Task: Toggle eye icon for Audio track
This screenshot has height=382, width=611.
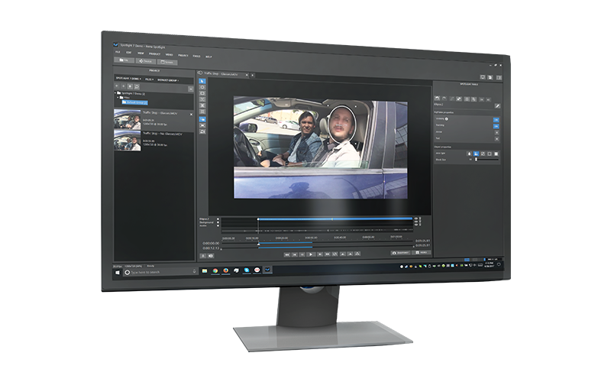Action: pos(415,225)
